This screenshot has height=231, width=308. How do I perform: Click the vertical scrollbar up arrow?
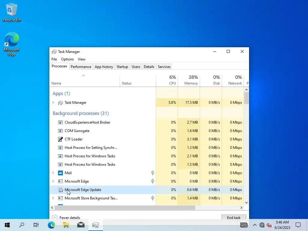247,90
